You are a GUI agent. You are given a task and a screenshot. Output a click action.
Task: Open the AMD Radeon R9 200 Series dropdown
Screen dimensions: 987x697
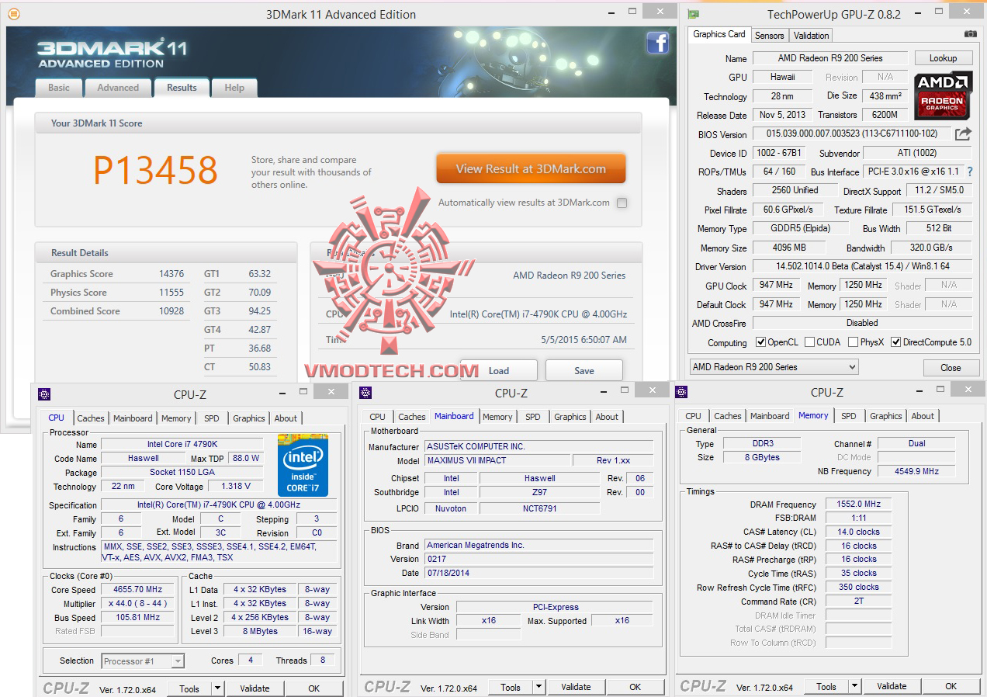[x=774, y=367]
